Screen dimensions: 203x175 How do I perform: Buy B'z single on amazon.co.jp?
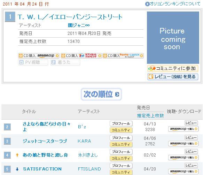(183, 129)
